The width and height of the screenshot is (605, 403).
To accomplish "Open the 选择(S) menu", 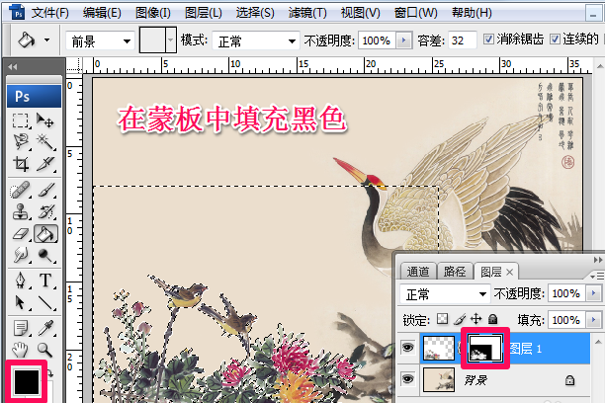I will pos(255,13).
